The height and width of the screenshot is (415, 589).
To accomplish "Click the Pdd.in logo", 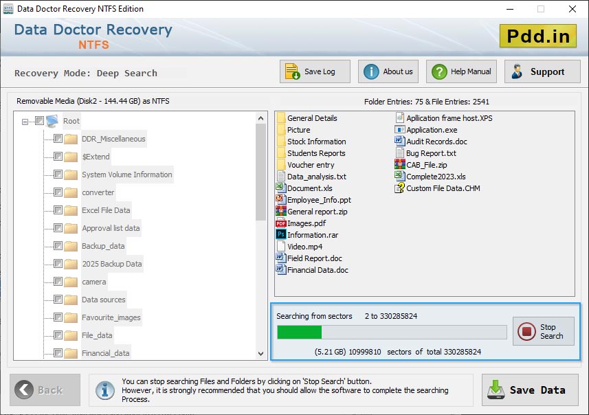I will pos(538,36).
